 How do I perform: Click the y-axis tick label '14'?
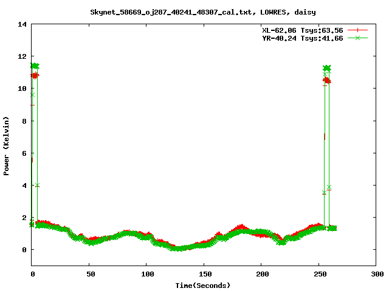22,24
